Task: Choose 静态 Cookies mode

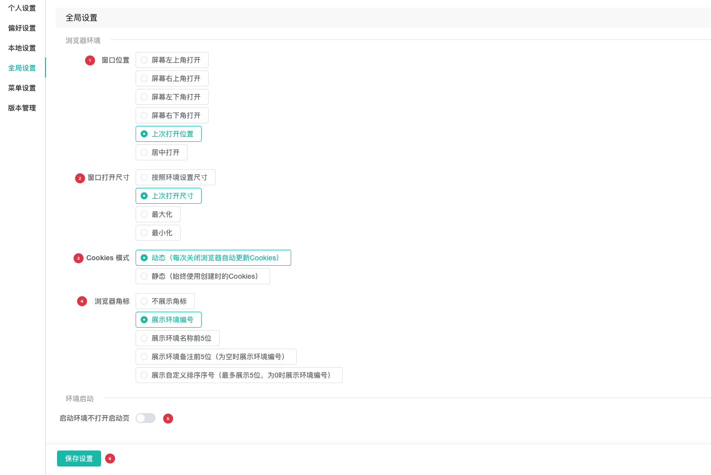Action: (x=203, y=276)
